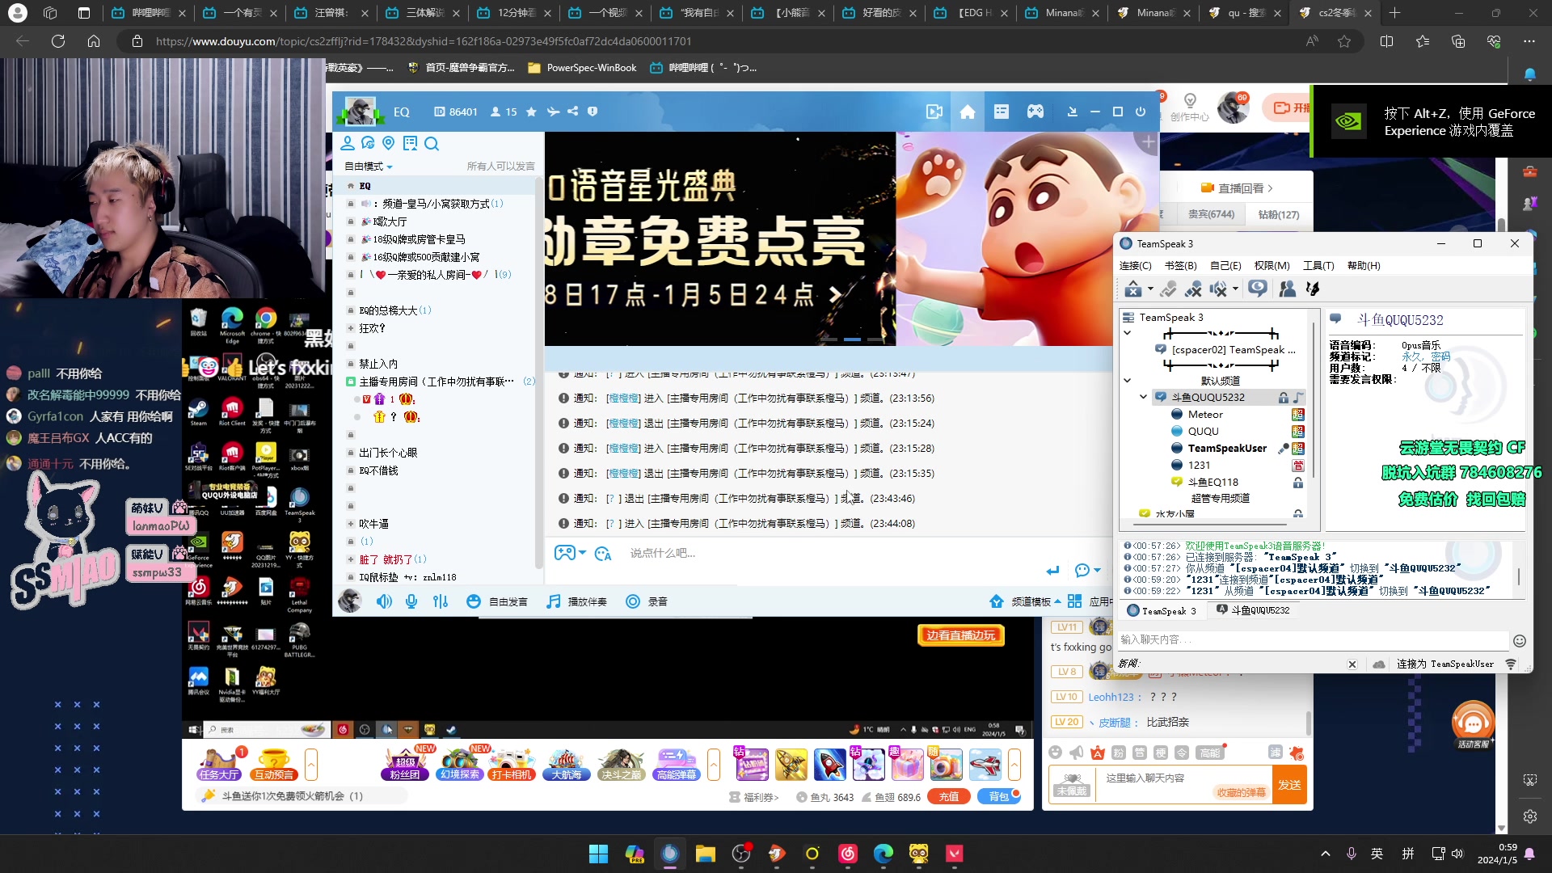Click the TeamSpeak ninja icon in toolbar

(x=1313, y=289)
